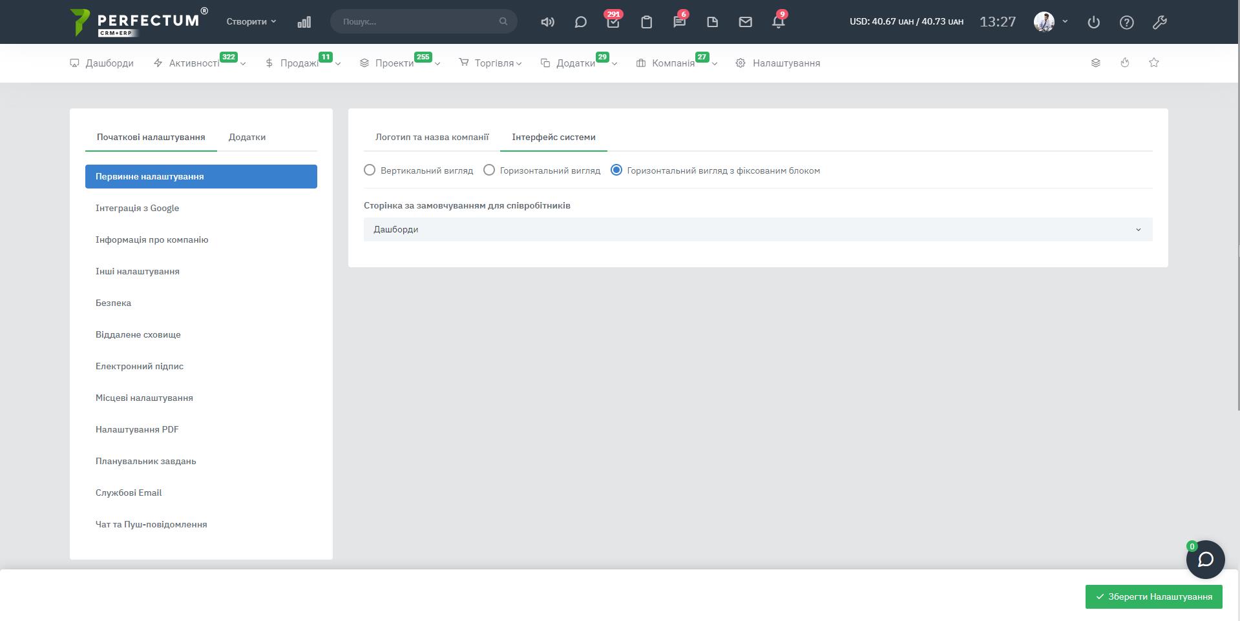1240x621 pixels.
Task: Select Вертикальний вигляд radio option
Action: click(x=370, y=170)
